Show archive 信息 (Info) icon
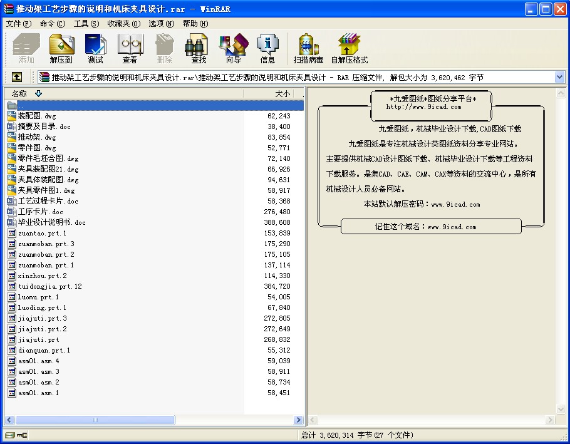The width and height of the screenshot is (570, 444). (267, 49)
